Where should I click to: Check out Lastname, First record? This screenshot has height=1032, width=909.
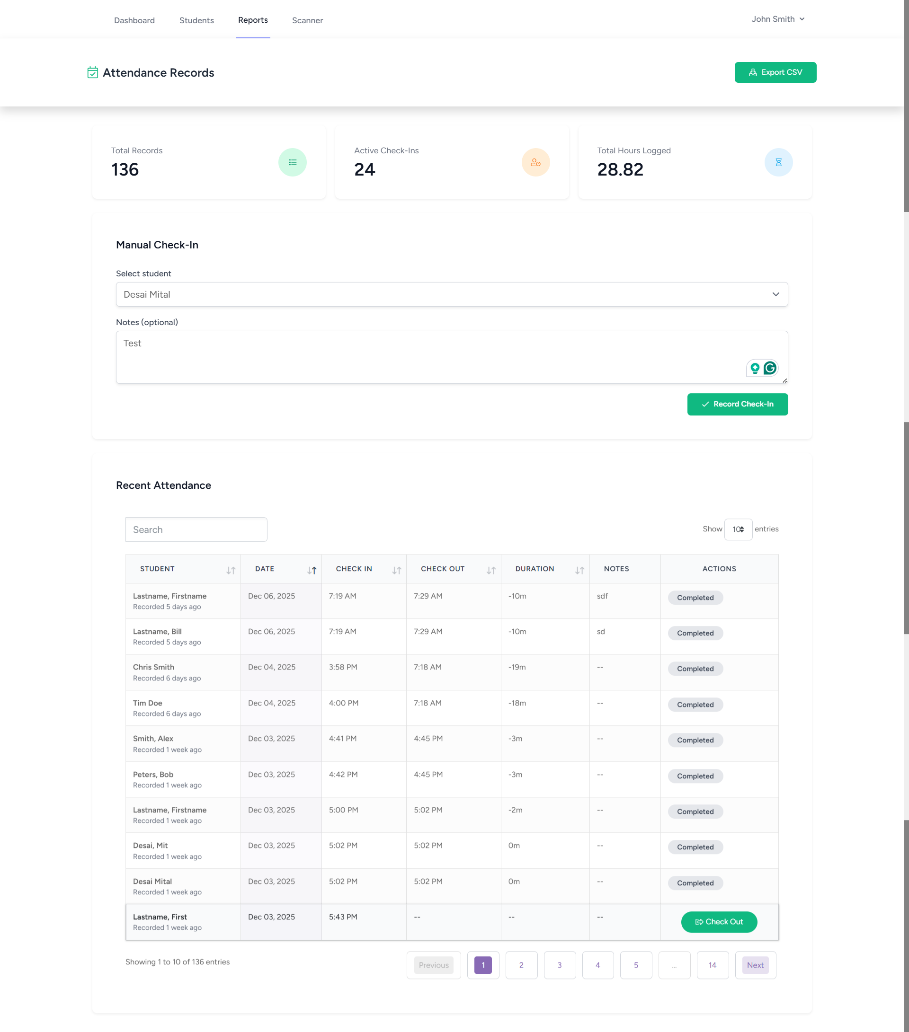pos(719,922)
